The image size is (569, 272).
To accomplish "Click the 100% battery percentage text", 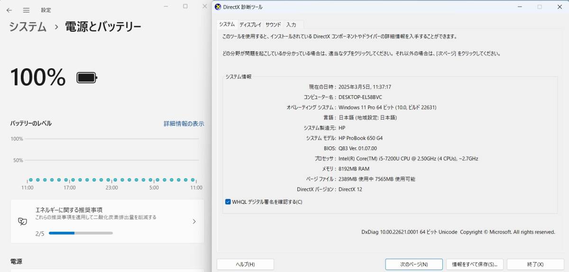I will coord(38,77).
